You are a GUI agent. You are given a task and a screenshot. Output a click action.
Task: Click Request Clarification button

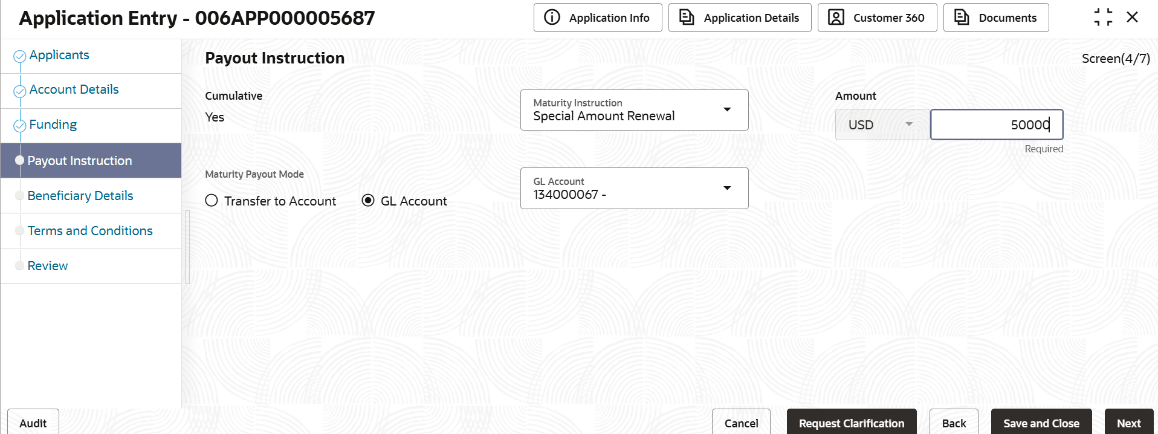pyautogui.click(x=851, y=423)
